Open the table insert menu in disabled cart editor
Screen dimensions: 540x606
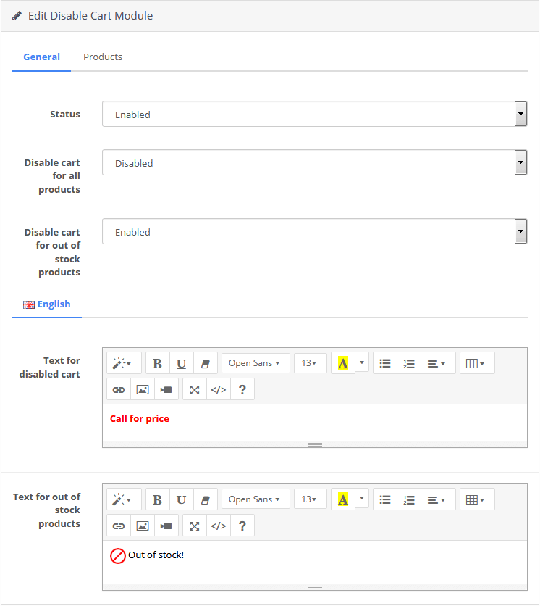pyautogui.click(x=477, y=363)
